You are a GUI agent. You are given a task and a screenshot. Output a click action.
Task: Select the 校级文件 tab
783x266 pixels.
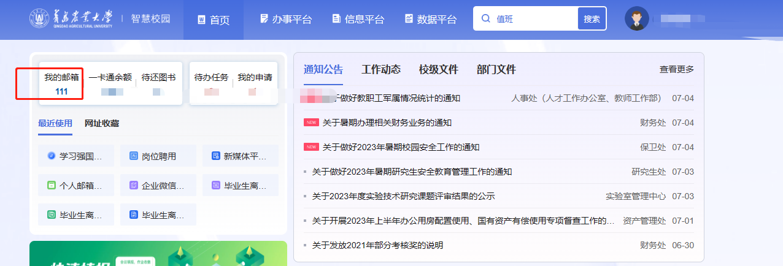click(438, 69)
